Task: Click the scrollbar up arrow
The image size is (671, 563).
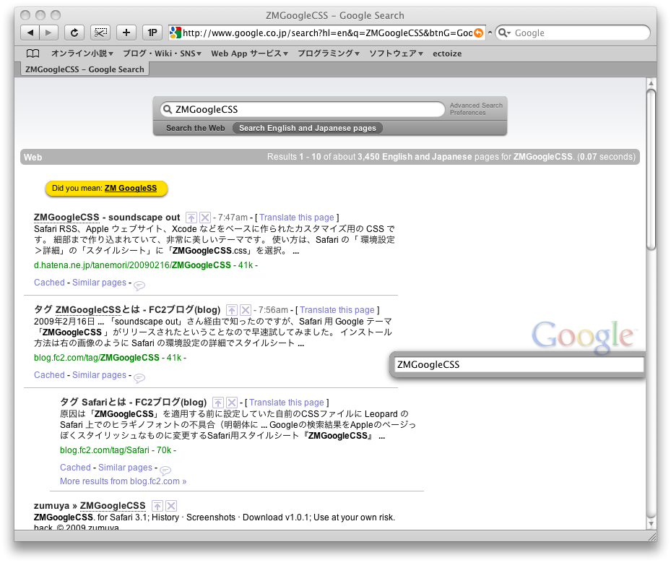Action: [x=651, y=83]
